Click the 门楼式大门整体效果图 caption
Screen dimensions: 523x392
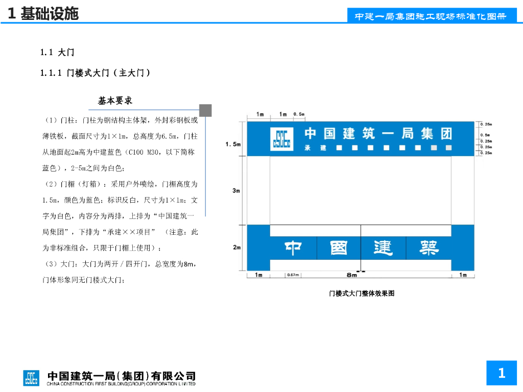point(362,293)
